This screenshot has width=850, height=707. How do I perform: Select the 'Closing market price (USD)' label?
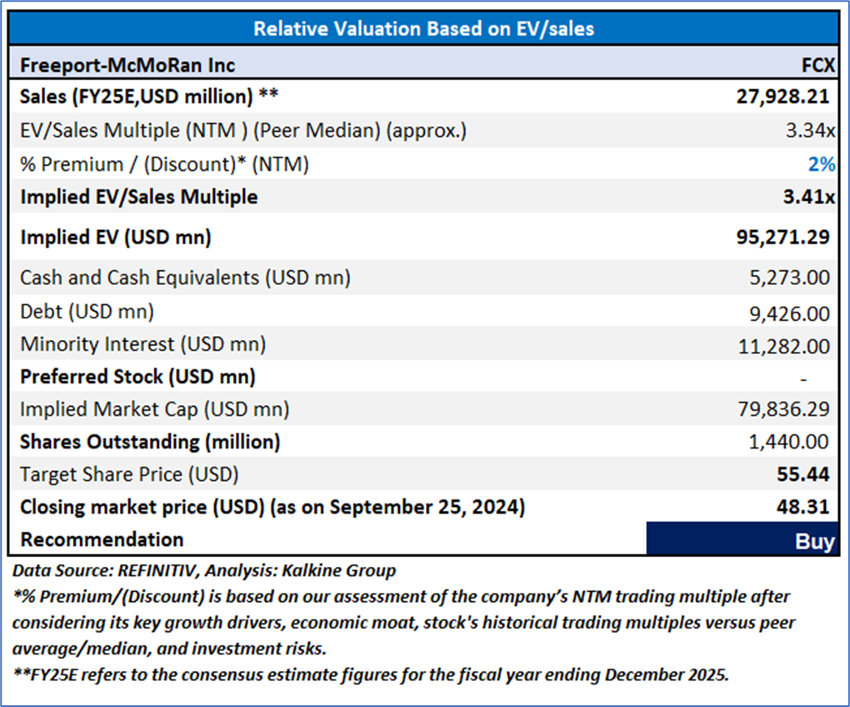coord(272,507)
